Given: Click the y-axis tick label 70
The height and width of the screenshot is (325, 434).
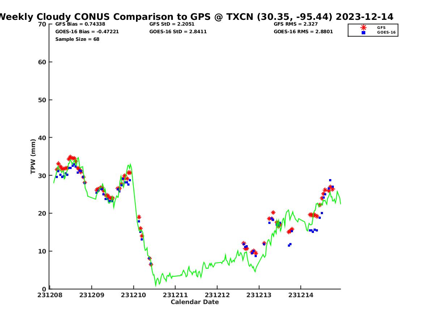Looking at the screenshot, I should pyautogui.click(x=42, y=24).
